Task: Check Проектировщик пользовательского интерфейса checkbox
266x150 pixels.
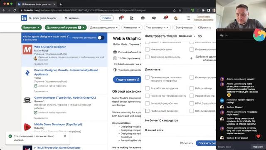Action: [147, 77]
